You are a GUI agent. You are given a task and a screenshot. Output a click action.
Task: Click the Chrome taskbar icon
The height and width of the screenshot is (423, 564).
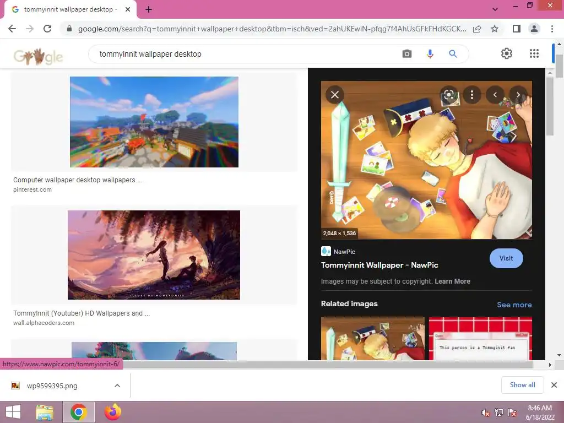click(x=78, y=412)
